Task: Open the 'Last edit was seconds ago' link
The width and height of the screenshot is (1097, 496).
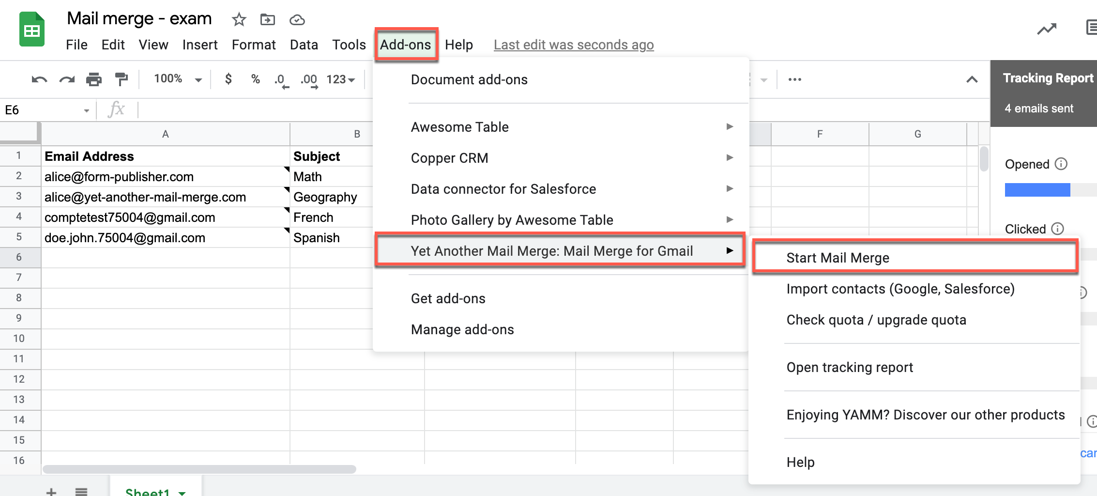Action: 574,45
